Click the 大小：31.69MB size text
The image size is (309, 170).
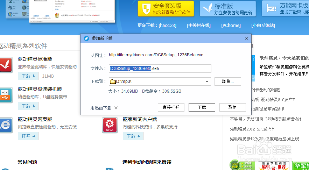(123, 91)
